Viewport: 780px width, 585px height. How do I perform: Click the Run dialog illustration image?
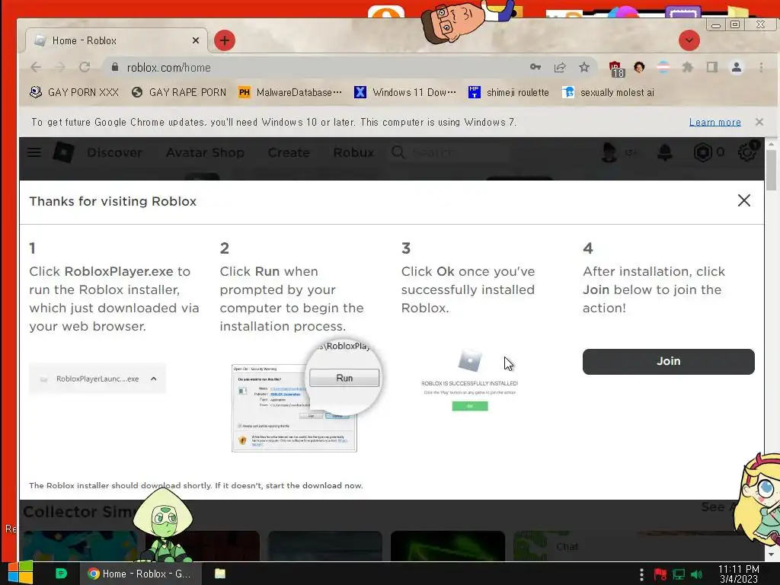click(305, 396)
